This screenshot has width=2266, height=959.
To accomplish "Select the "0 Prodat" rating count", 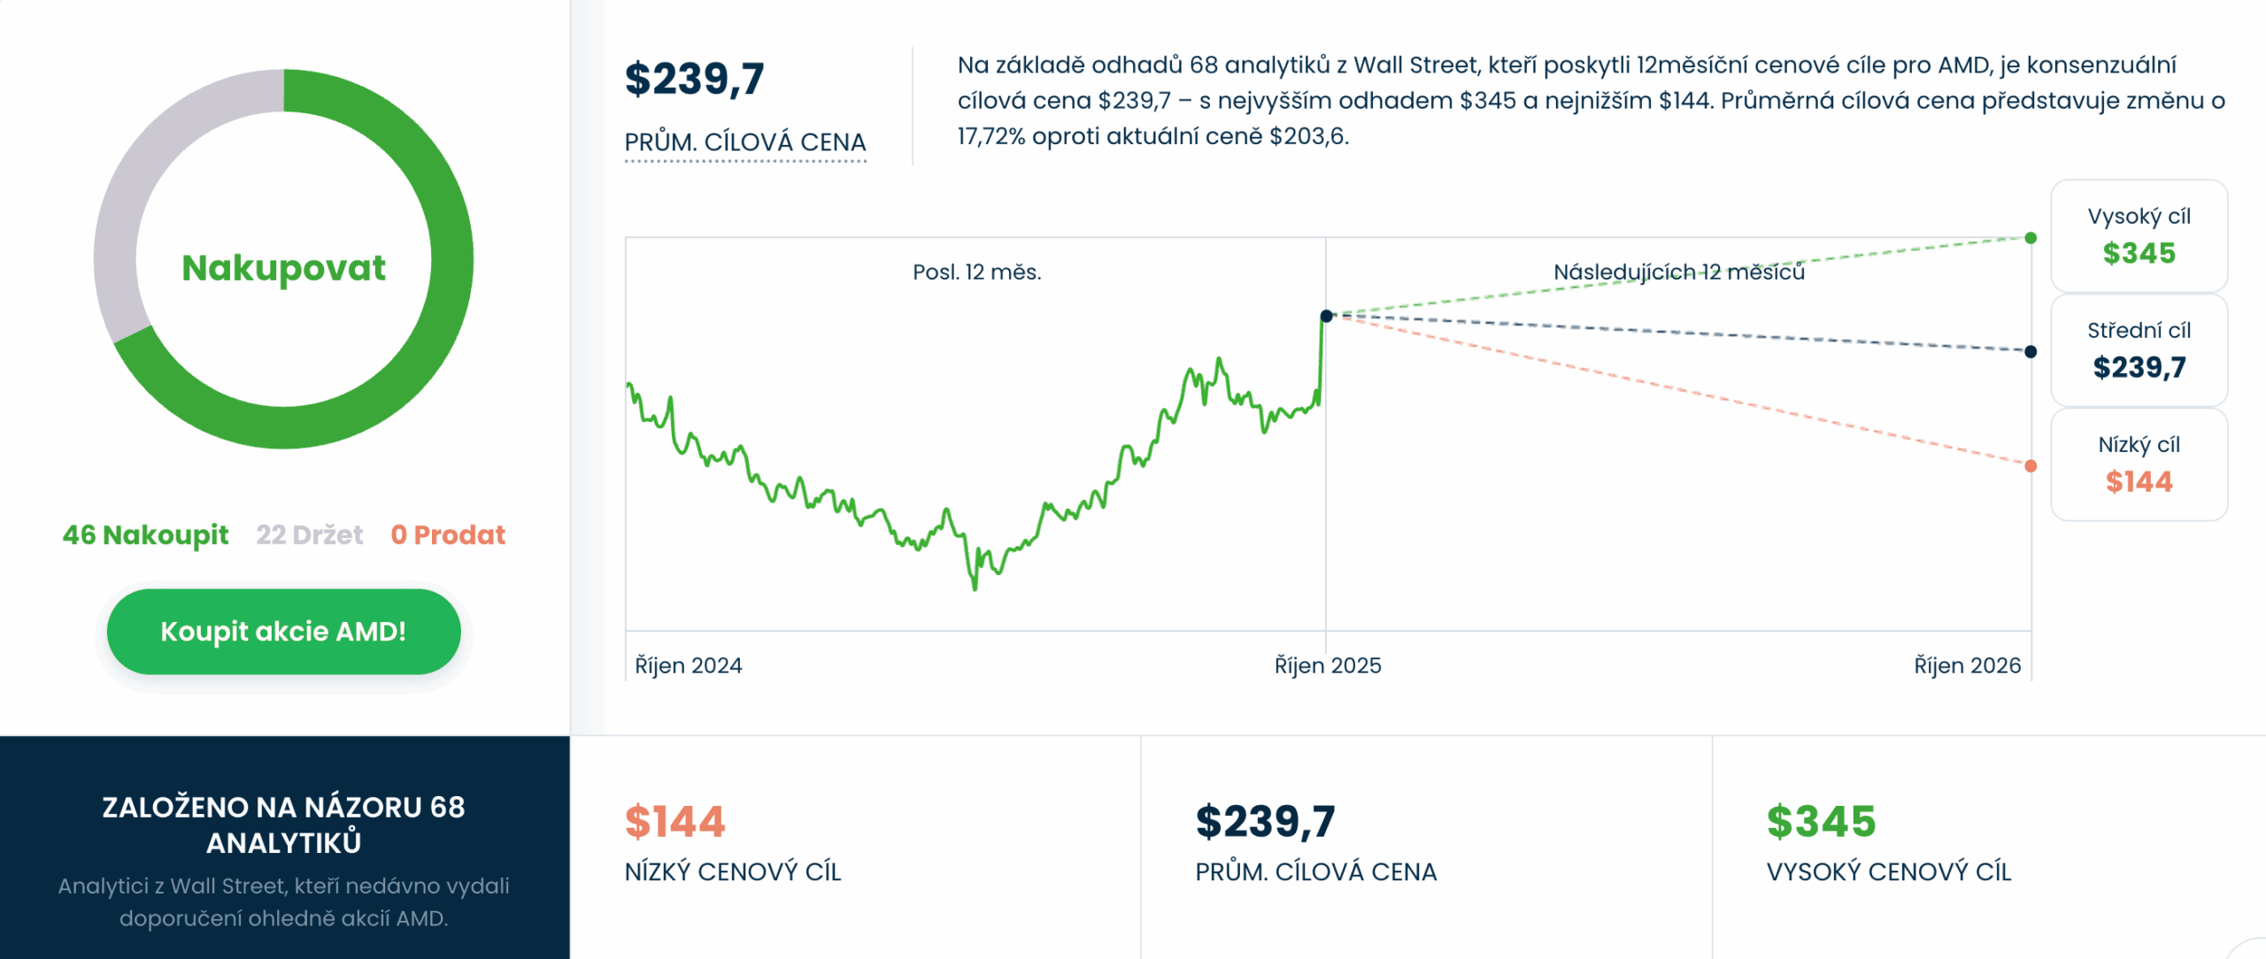I will point(448,534).
